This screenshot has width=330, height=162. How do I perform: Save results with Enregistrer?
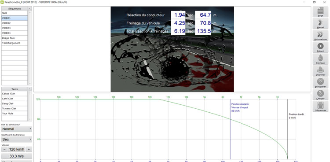tap(320, 83)
